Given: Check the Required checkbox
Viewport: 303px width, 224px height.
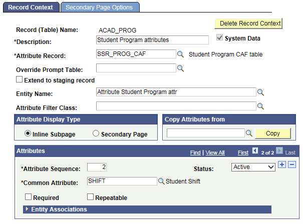Looking at the screenshot, I should (x=28, y=197).
